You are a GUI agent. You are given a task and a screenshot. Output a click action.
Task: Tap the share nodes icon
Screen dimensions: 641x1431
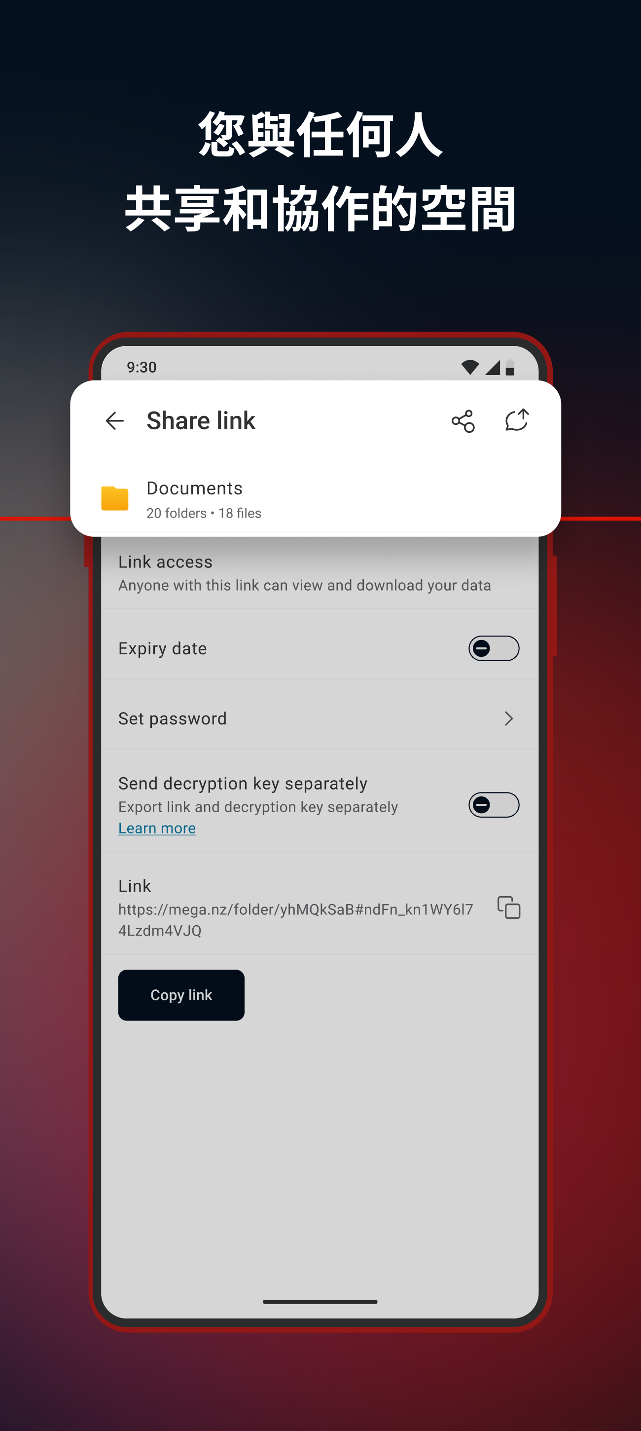tap(463, 420)
